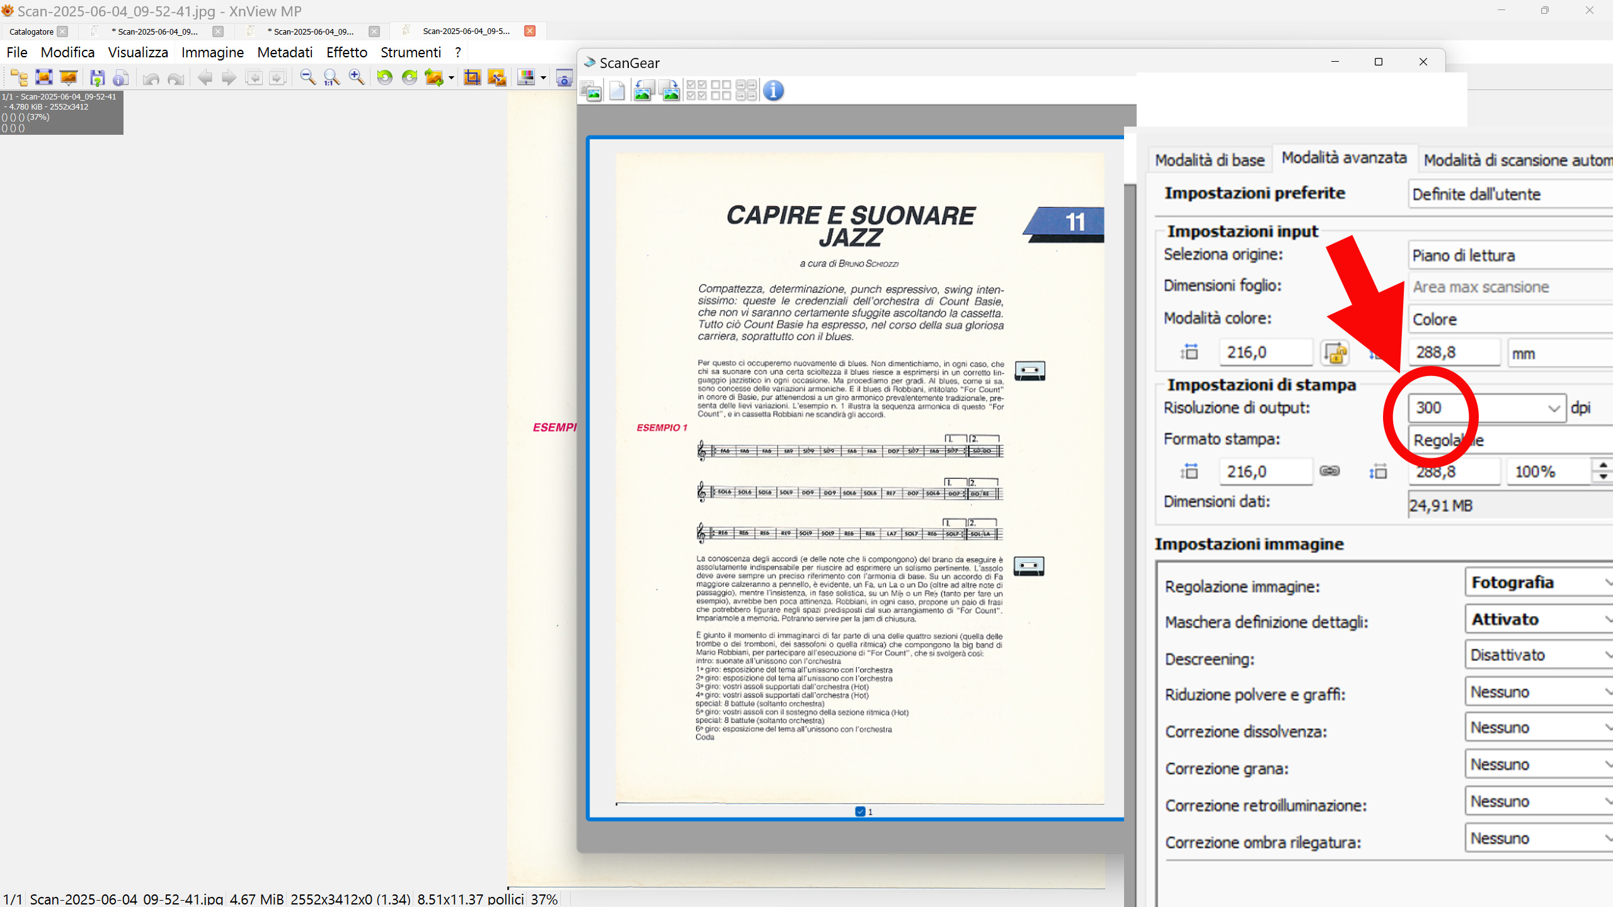Open Modalità colore dropdown
Screen dimensions: 1613x907
[x=1510, y=319]
